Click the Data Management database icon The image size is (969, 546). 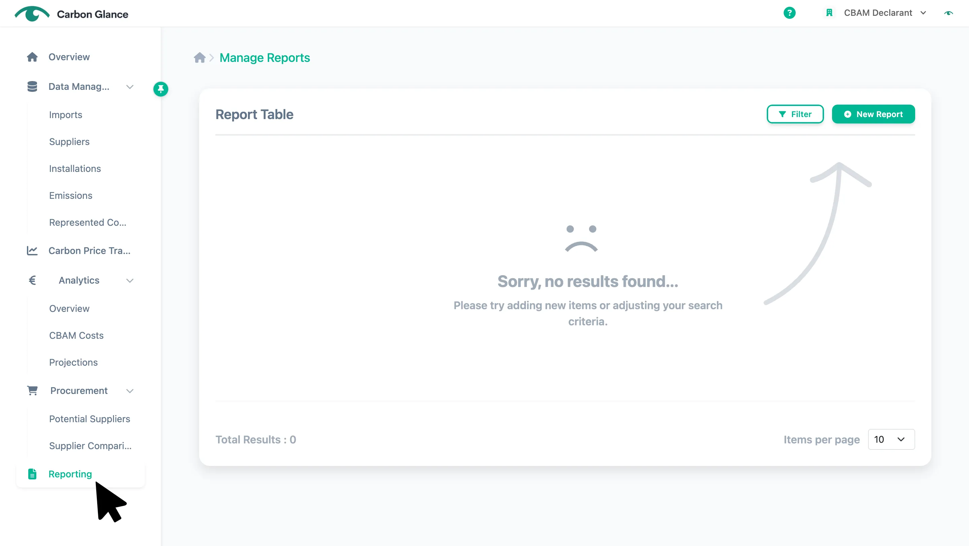[32, 86]
